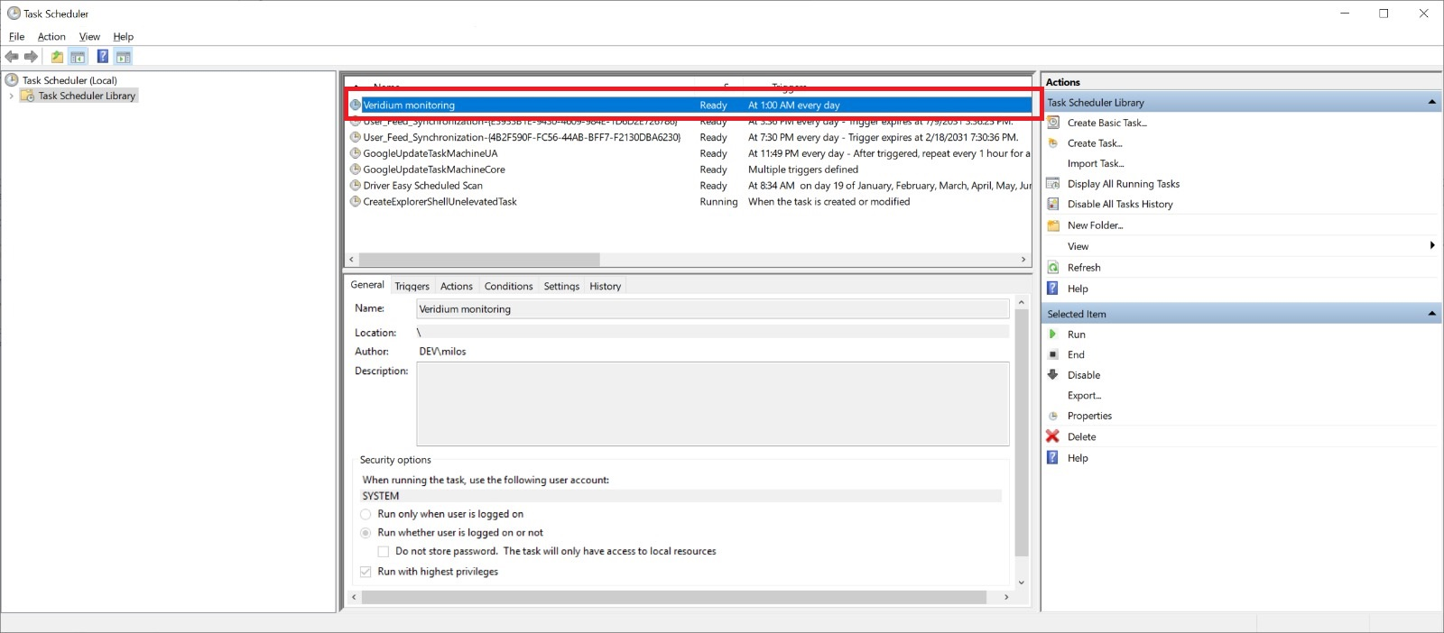
Task: Click the red Delete icon
Action: tap(1052, 436)
